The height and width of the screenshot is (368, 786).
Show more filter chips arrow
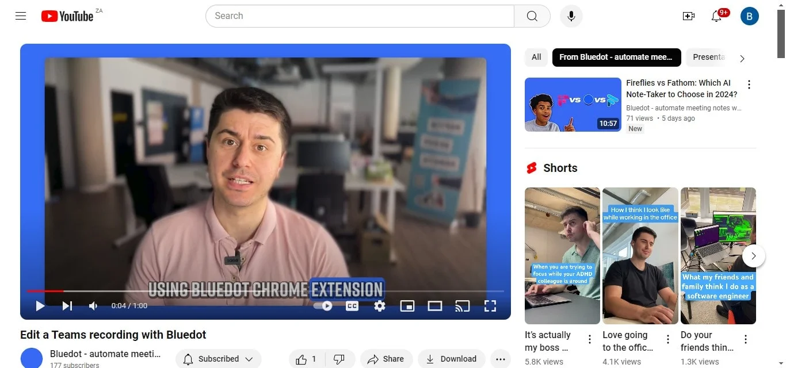click(742, 58)
